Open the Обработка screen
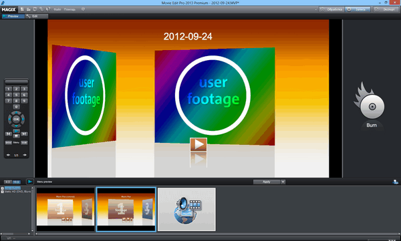This screenshot has width=401, height=241. pyautogui.click(x=331, y=9)
